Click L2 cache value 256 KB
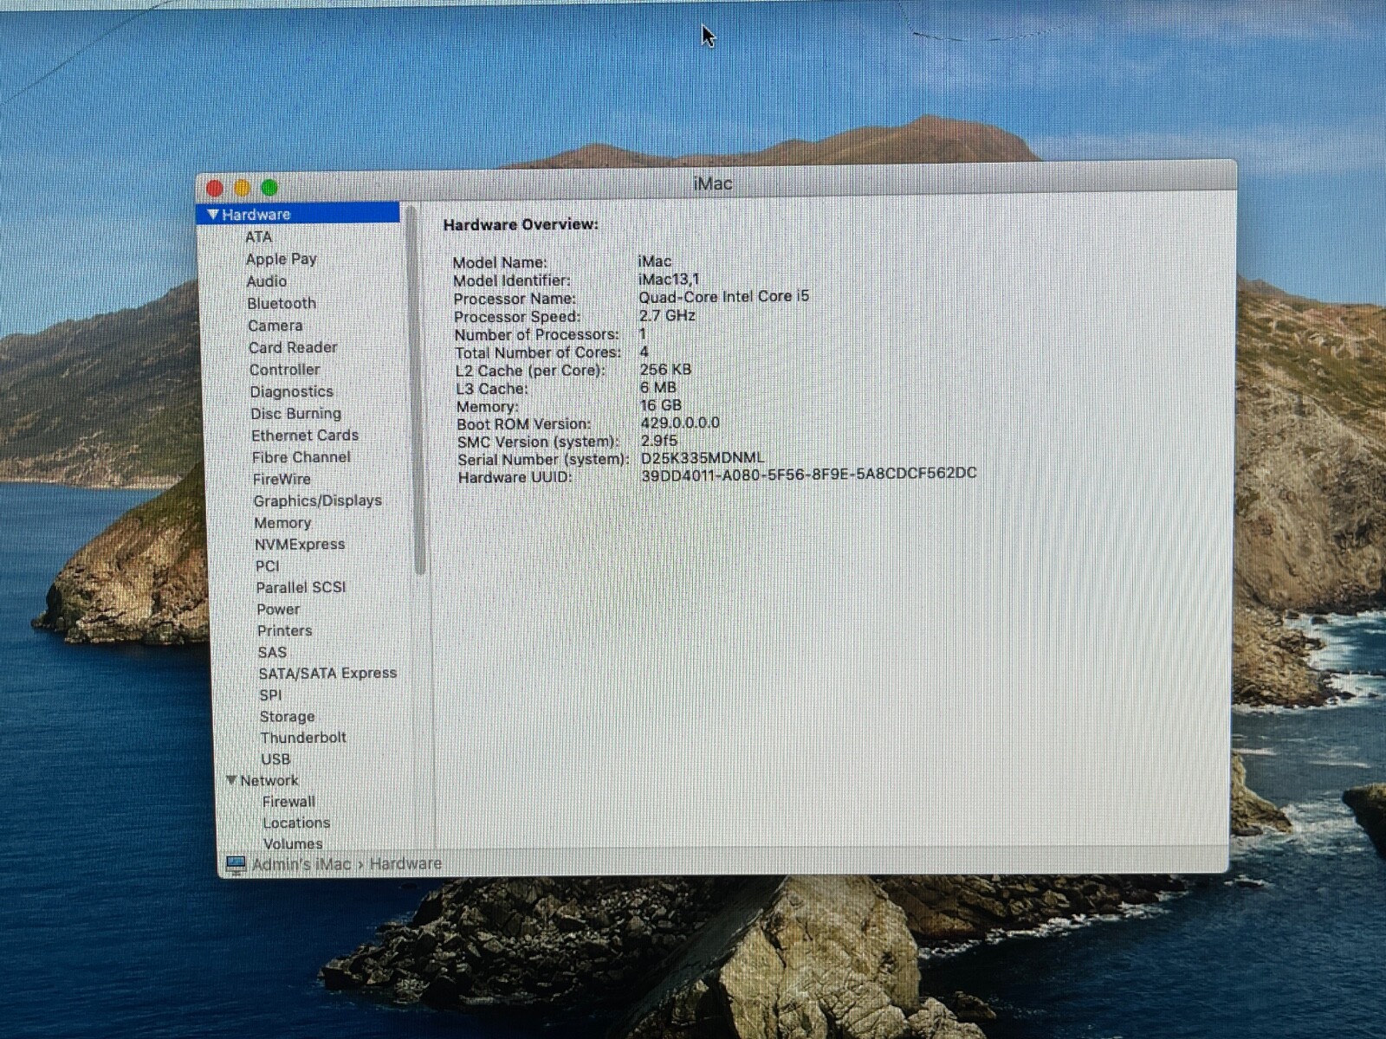Viewport: 1386px width, 1039px height. (x=665, y=369)
